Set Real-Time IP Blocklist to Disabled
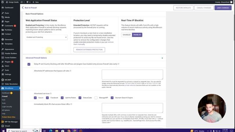The height and width of the screenshot is (132, 235). 127,35
